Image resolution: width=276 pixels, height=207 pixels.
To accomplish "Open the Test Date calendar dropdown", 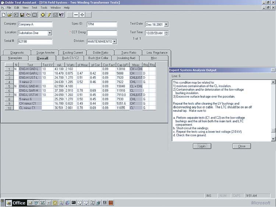I will tap(166, 25).
